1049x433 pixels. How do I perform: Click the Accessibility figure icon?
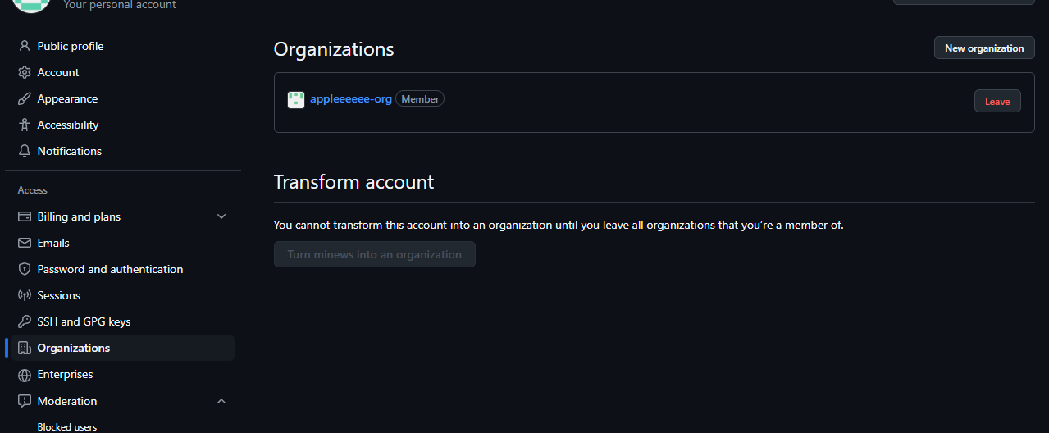pos(25,125)
